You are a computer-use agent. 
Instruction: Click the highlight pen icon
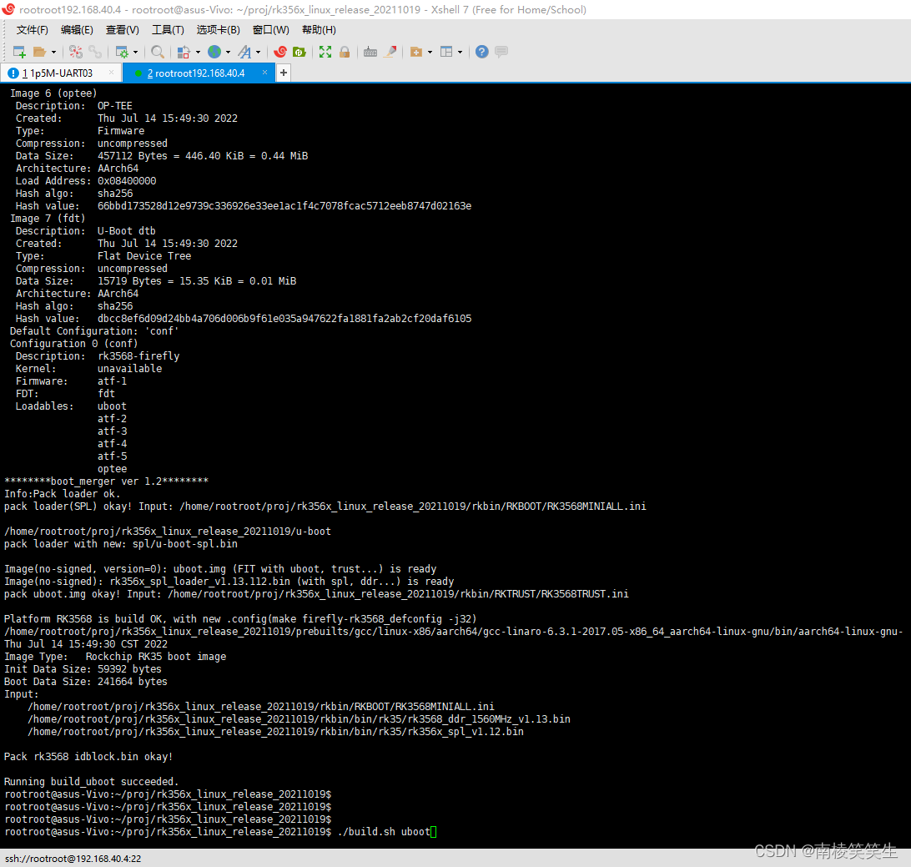[x=390, y=52]
